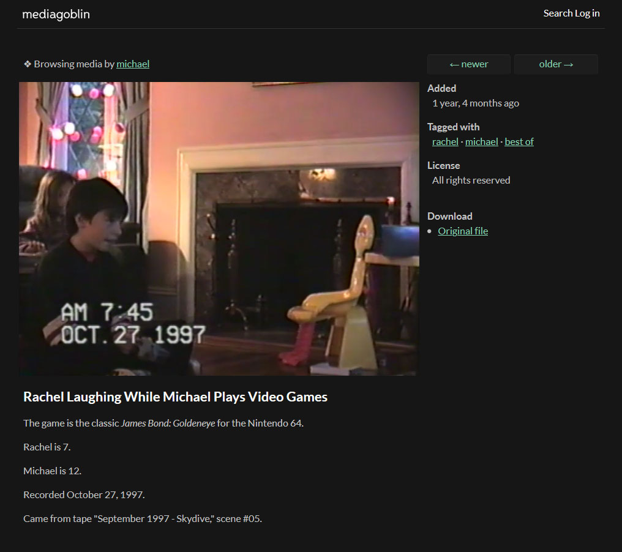
Task: Click the video title heading
Action: point(175,397)
